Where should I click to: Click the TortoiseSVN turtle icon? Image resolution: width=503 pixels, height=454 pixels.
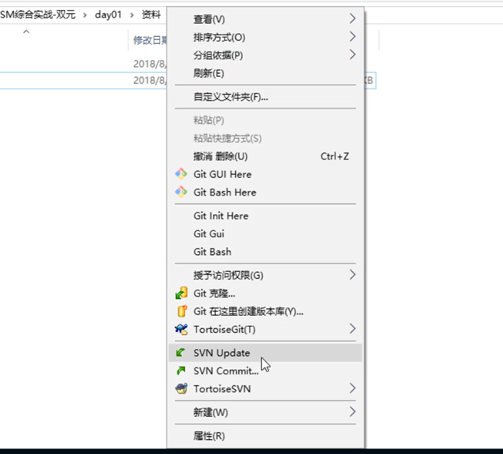point(181,389)
